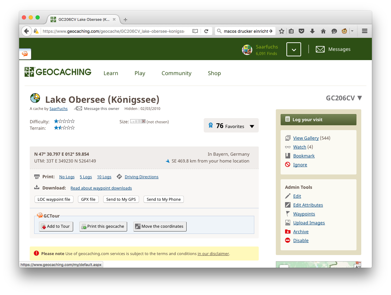Print with 10 Logs
The width and height of the screenshot is (391, 295).
[x=104, y=177]
